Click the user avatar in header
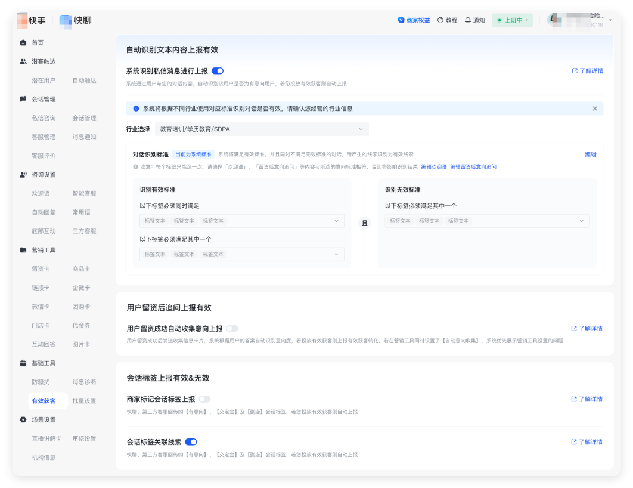The width and height of the screenshot is (633, 488). coord(554,20)
